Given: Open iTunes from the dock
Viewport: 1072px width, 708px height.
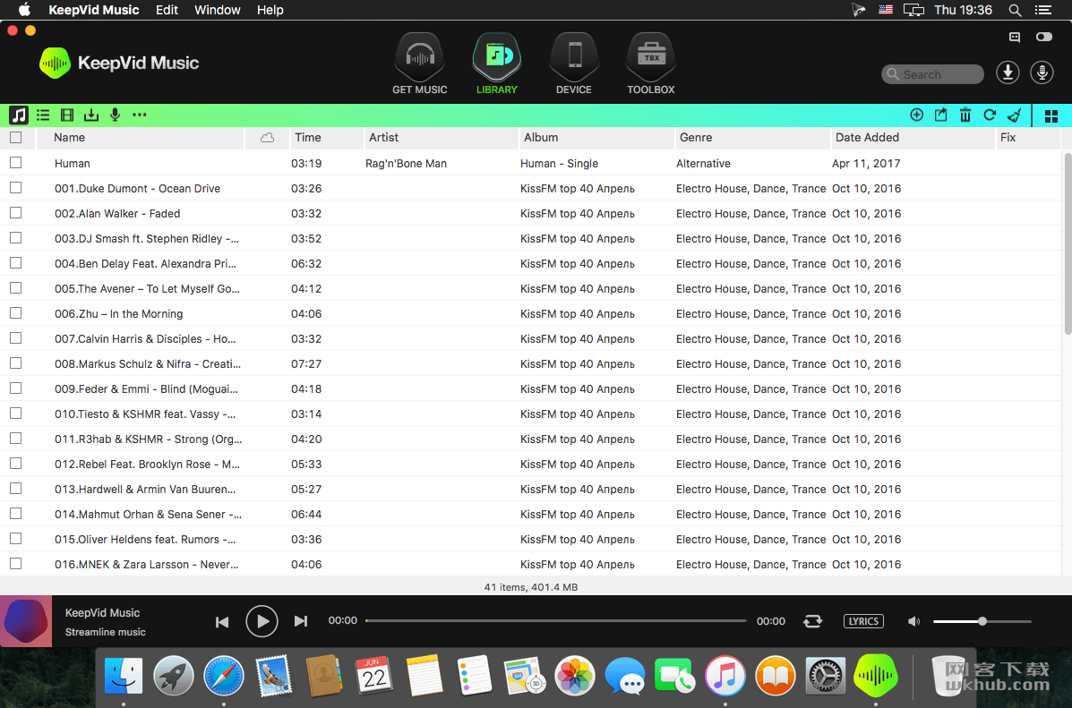Looking at the screenshot, I should point(725,675).
